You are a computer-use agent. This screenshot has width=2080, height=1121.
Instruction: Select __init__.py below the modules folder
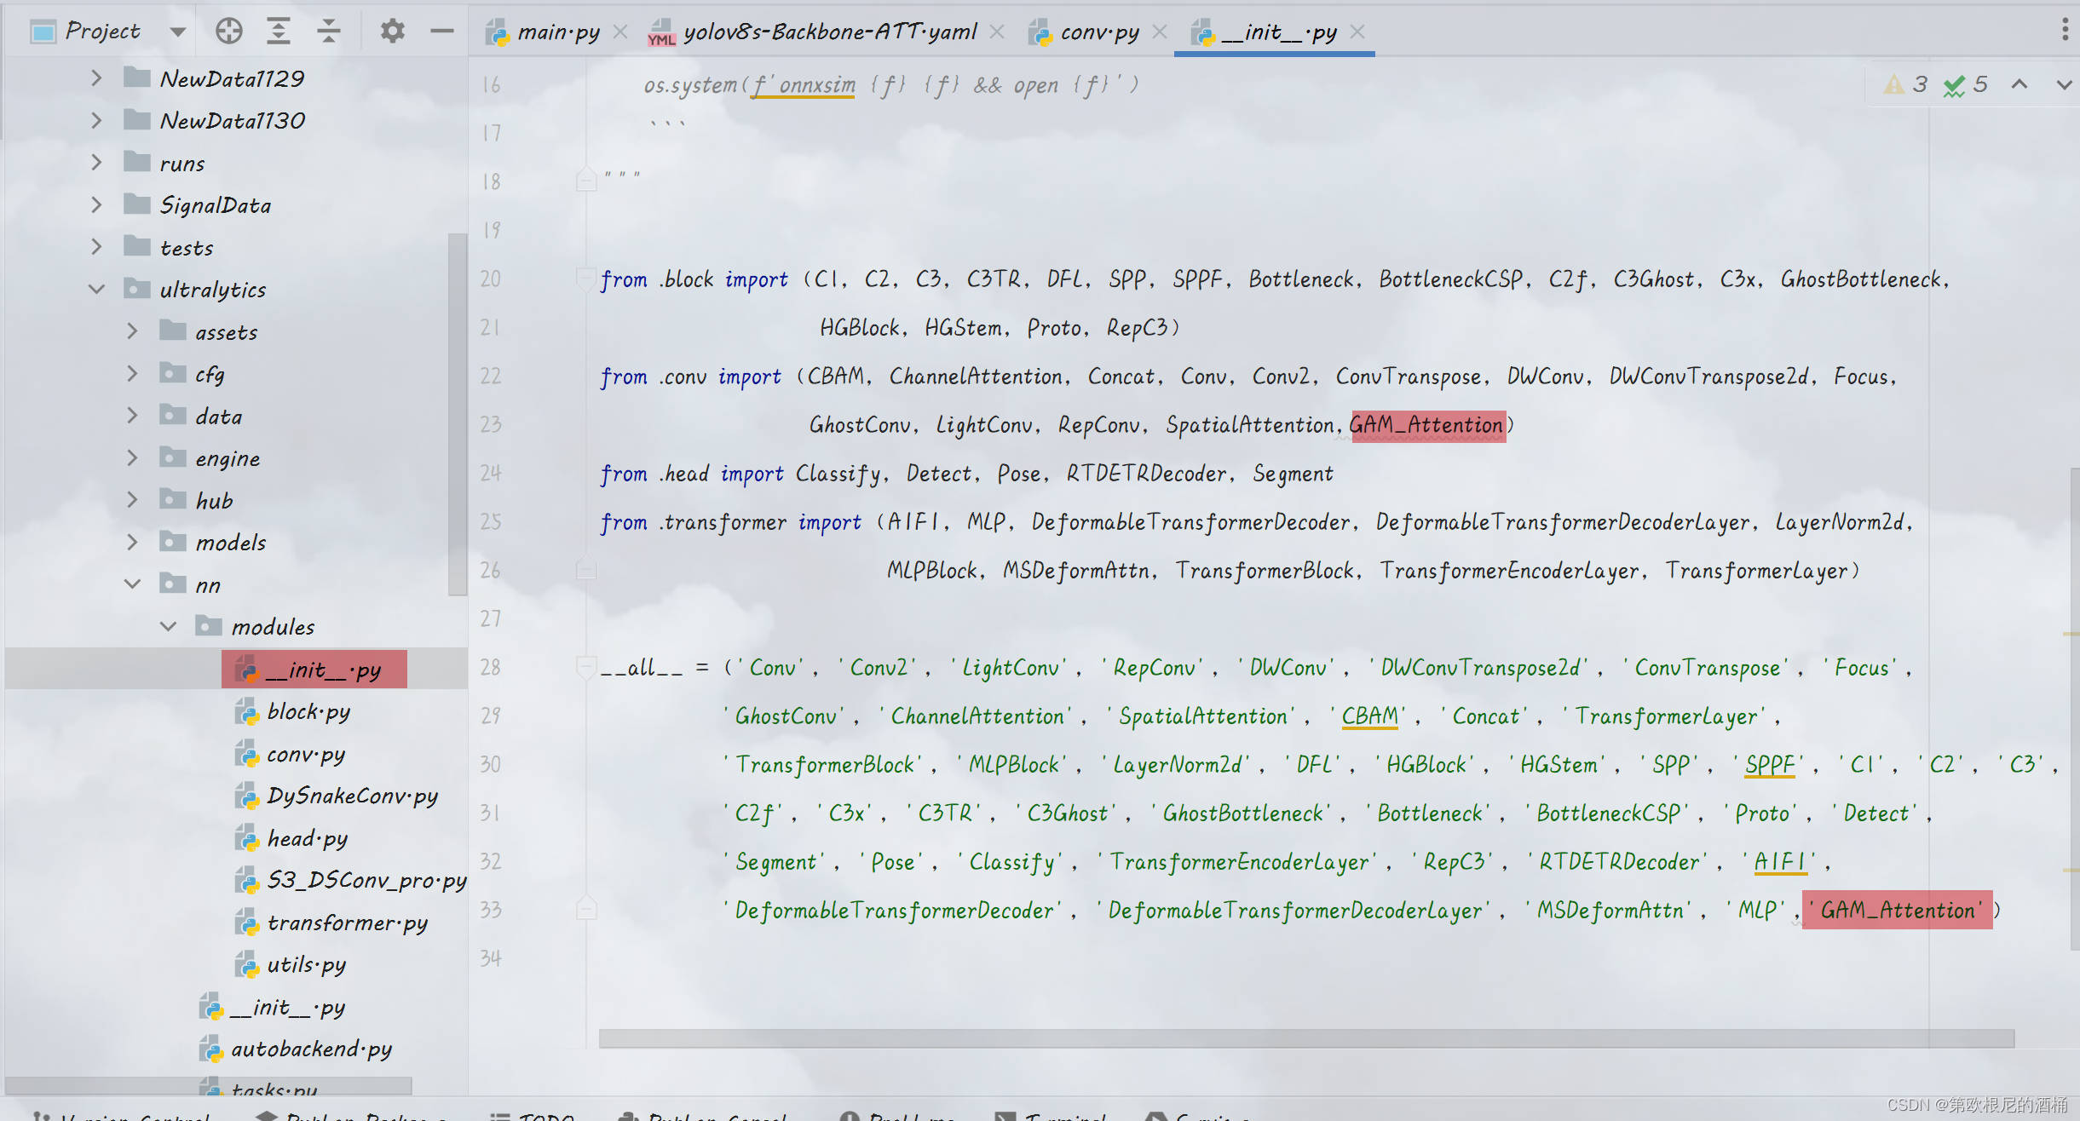pos(288,1007)
